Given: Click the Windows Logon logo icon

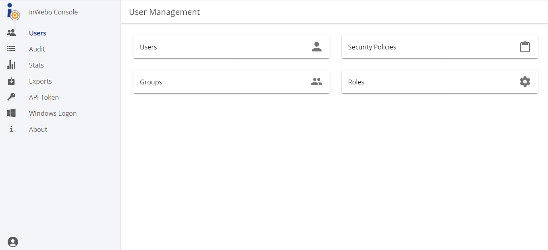Looking at the screenshot, I should [x=11, y=113].
